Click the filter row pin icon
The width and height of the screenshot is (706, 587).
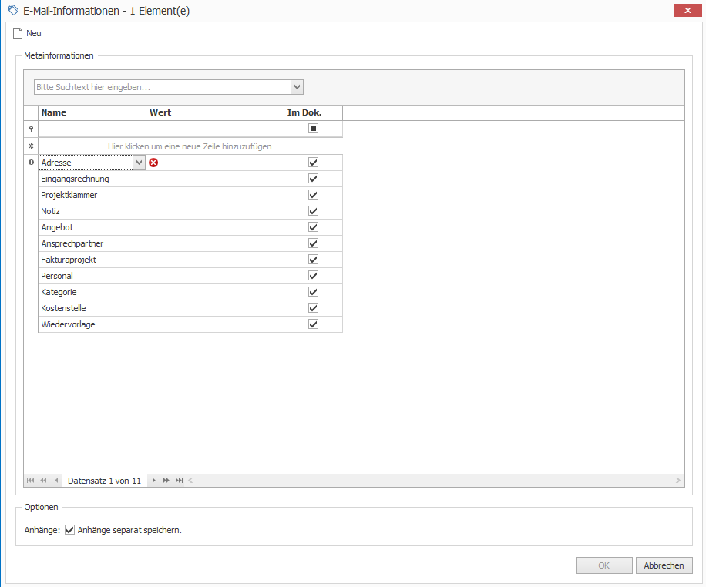(x=31, y=129)
